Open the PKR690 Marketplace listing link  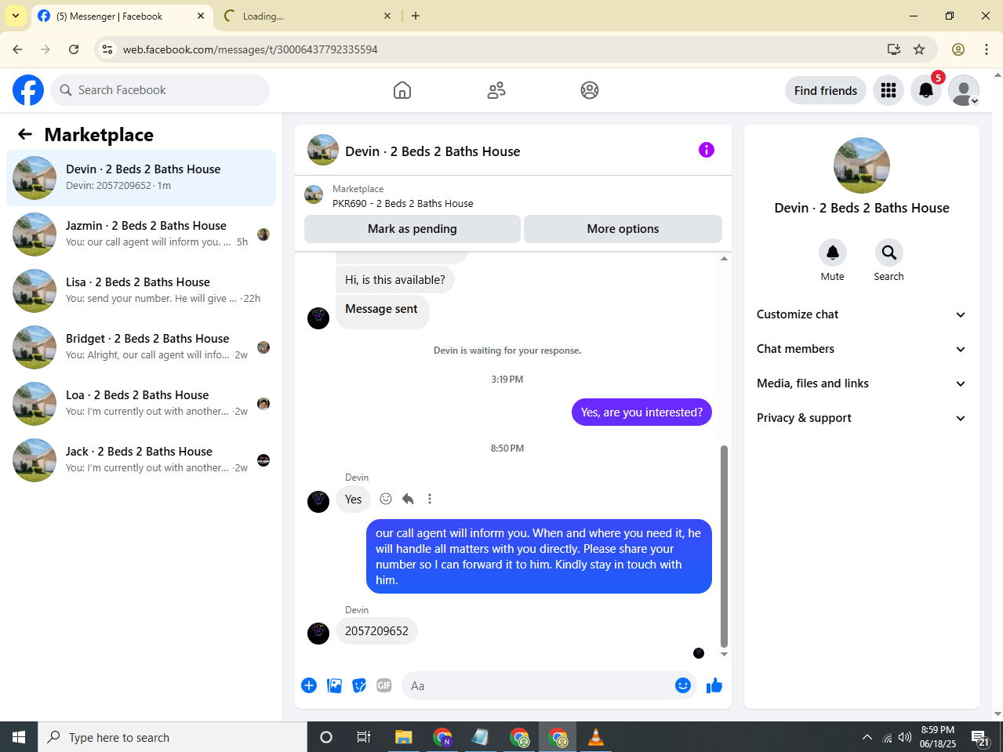click(x=402, y=203)
